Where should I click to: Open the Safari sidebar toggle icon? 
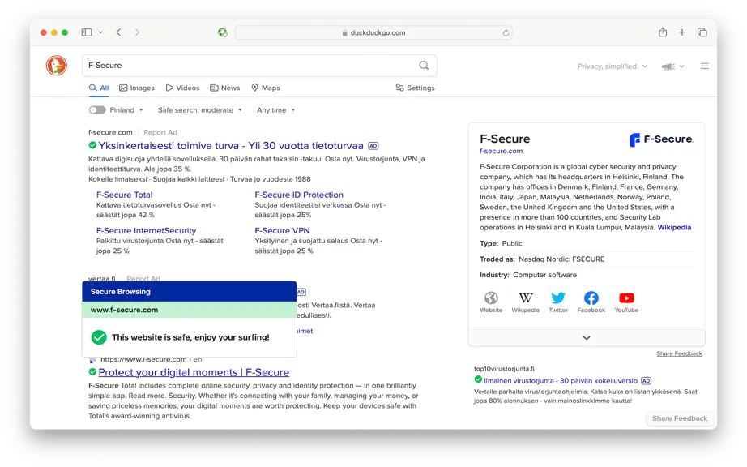(x=87, y=32)
